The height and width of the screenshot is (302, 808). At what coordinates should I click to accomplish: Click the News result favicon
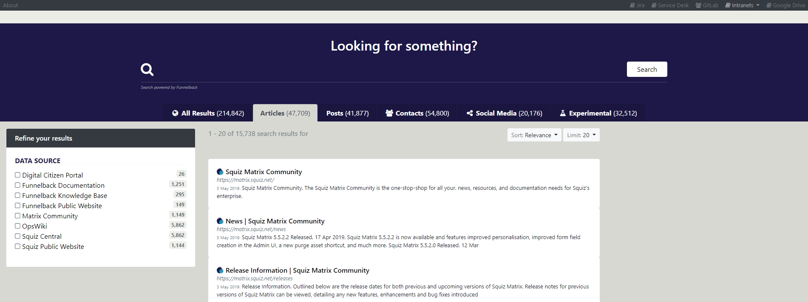(x=220, y=221)
